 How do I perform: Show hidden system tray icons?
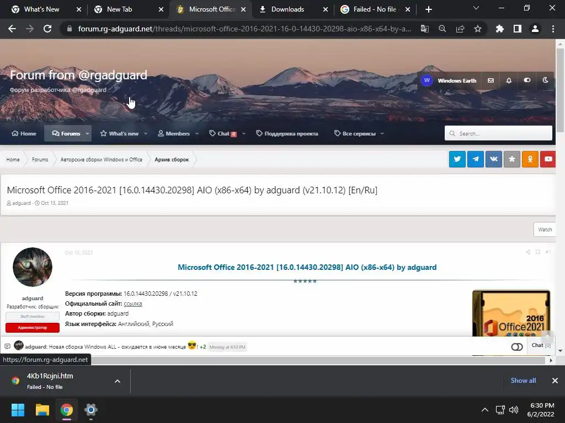485,410
